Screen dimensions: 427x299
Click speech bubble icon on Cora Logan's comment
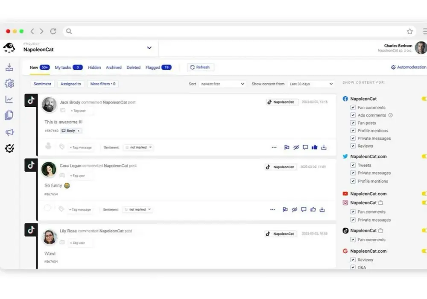point(304,209)
